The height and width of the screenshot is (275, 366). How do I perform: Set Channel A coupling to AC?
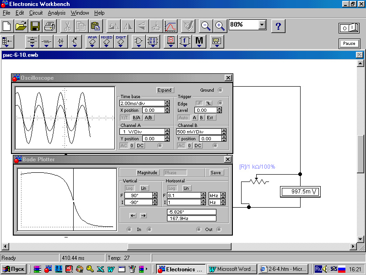click(124, 145)
